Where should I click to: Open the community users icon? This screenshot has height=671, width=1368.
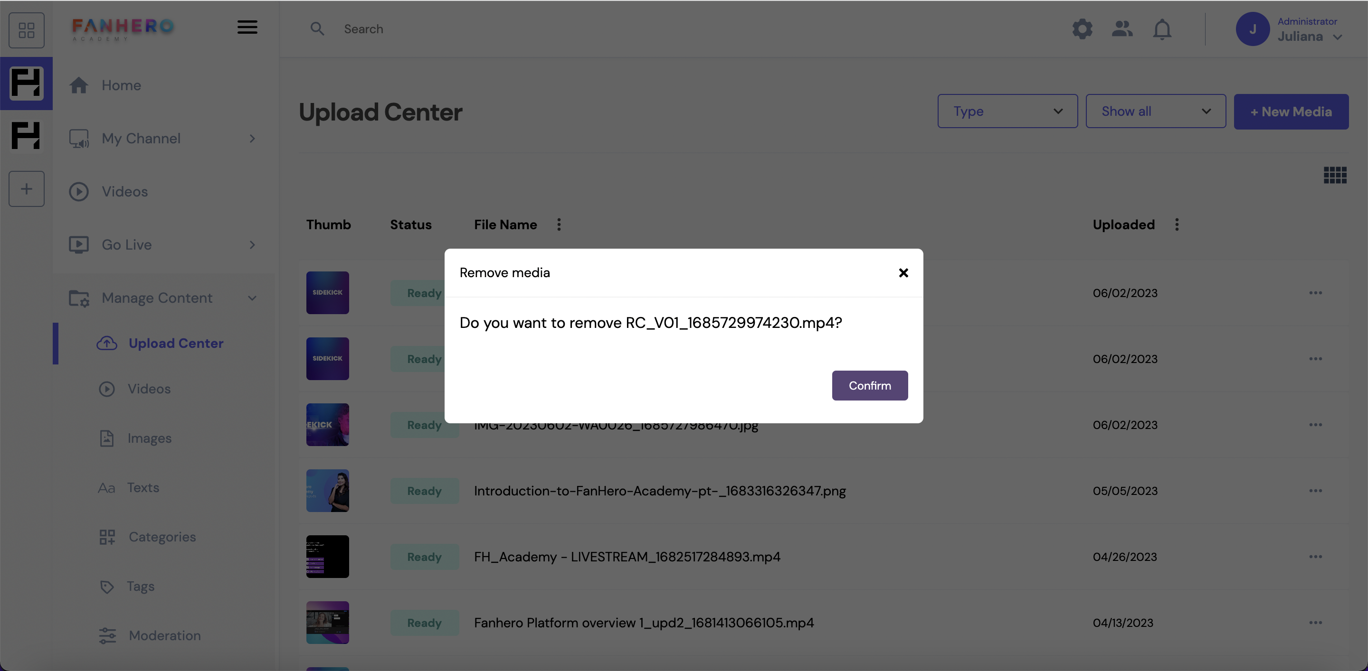click(x=1121, y=29)
